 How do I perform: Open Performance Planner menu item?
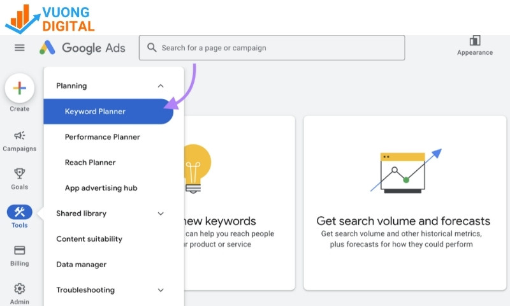coord(103,137)
